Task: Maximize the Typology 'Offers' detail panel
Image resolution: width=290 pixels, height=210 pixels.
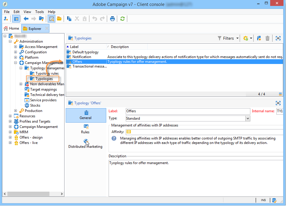Action: (x=278, y=103)
